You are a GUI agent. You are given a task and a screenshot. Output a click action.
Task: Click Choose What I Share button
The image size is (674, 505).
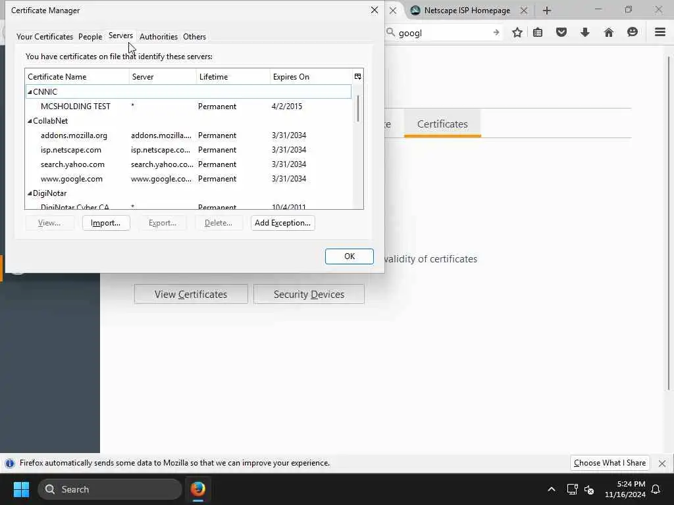click(609, 463)
